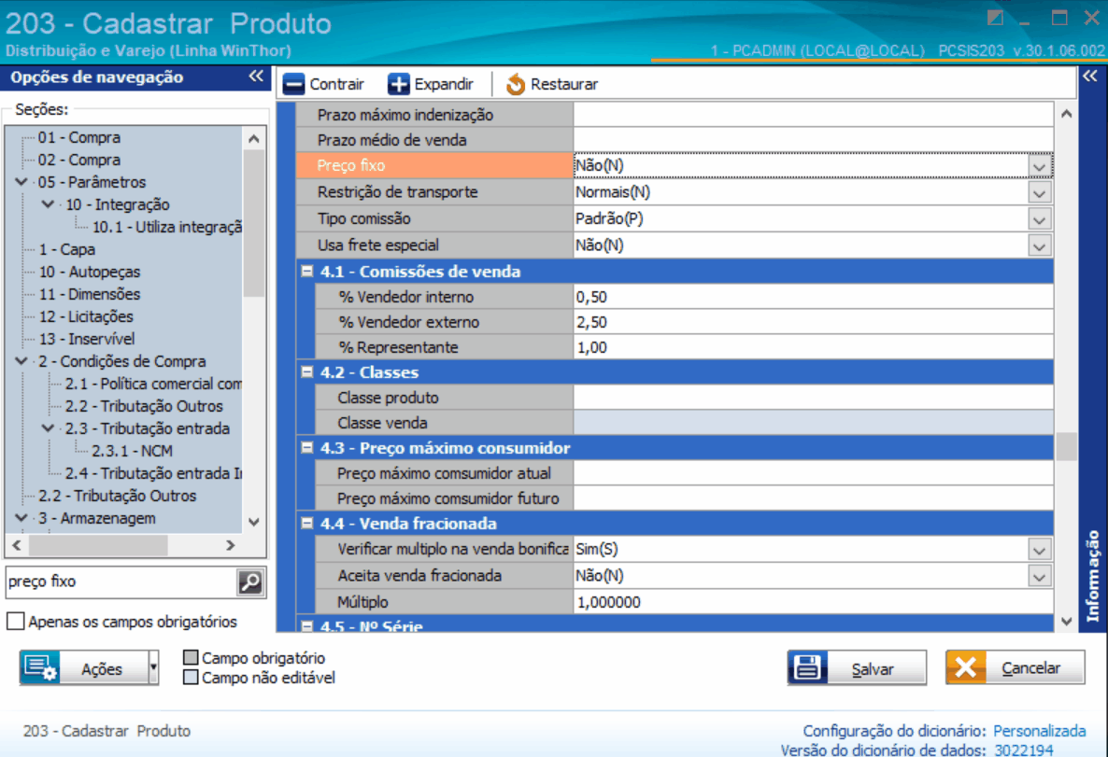This screenshot has width=1108, height=757.
Task: Click the Salvar button
Action: coord(857,667)
